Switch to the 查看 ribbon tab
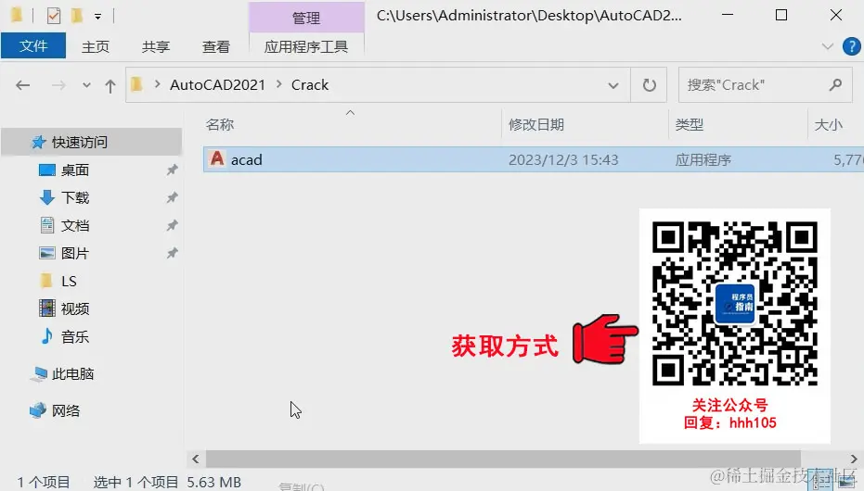This screenshot has height=491, width=864. click(215, 46)
